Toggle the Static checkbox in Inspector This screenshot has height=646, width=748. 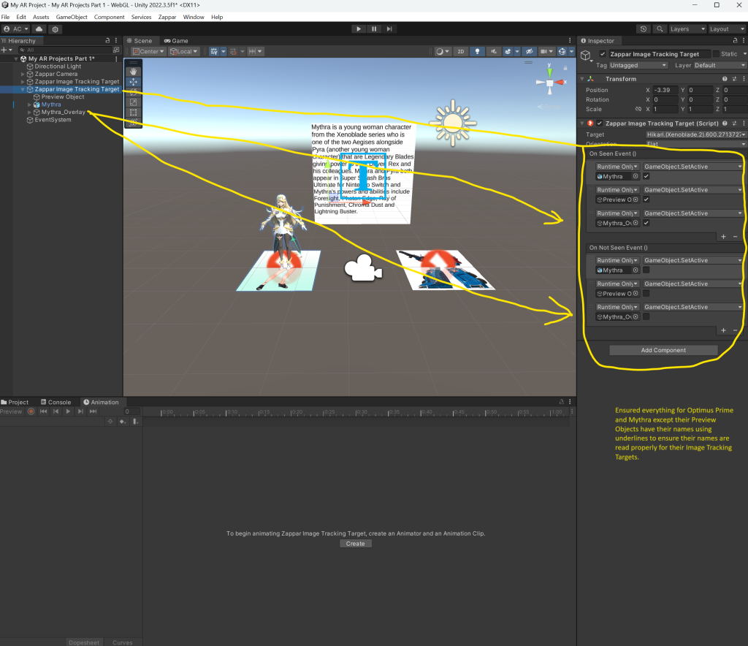click(x=716, y=54)
